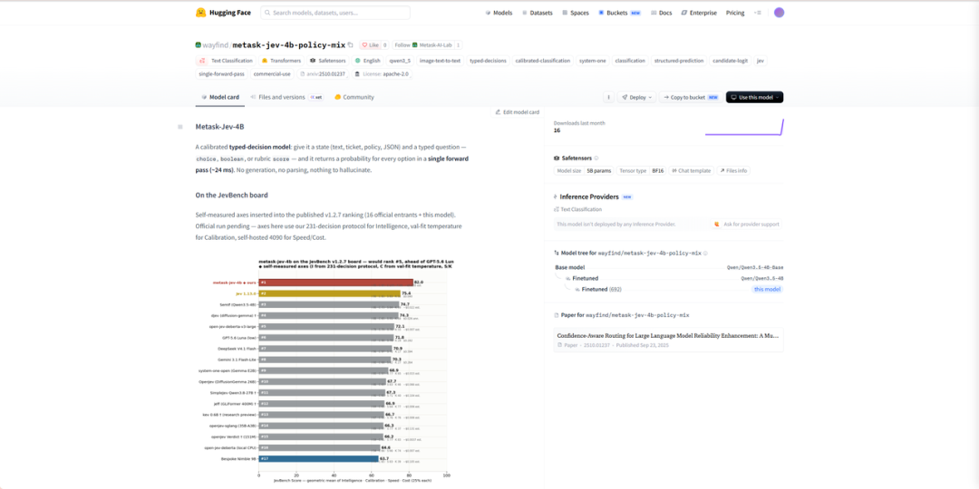
Task: Click the Safetensors tag in tag row
Action: (x=330, y=61)
